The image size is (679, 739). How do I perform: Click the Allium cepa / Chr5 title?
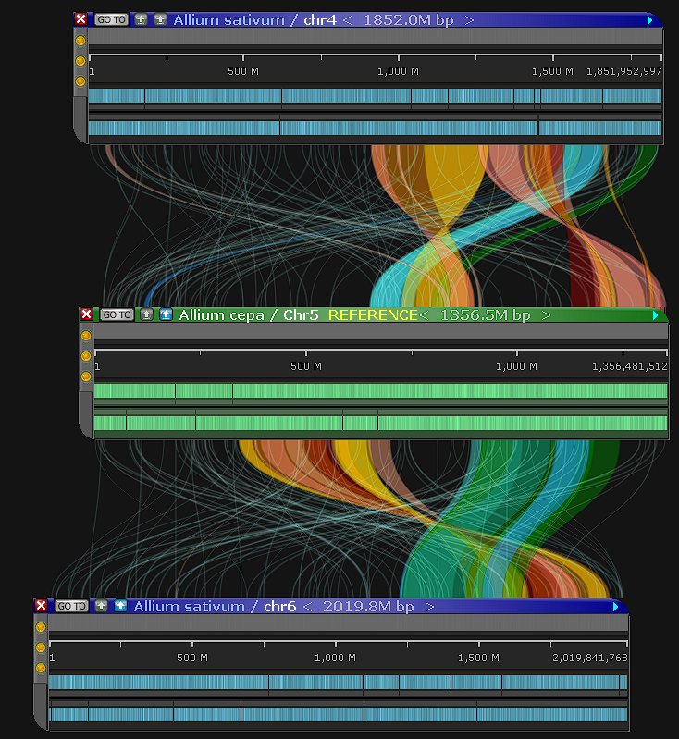pos(247,314)
